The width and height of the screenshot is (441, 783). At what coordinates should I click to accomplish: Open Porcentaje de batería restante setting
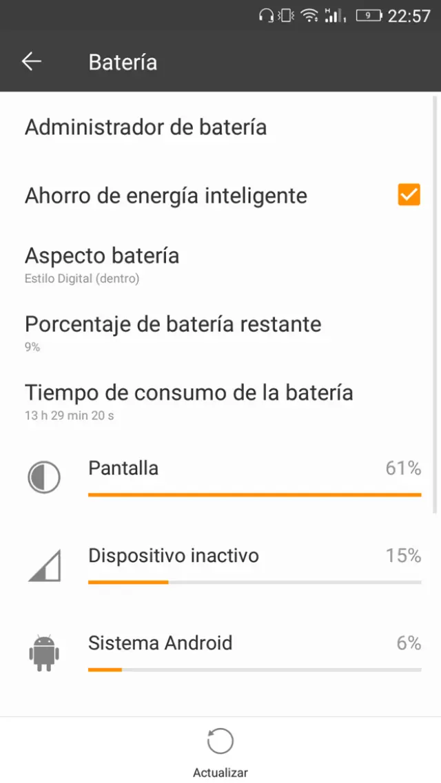173,331
